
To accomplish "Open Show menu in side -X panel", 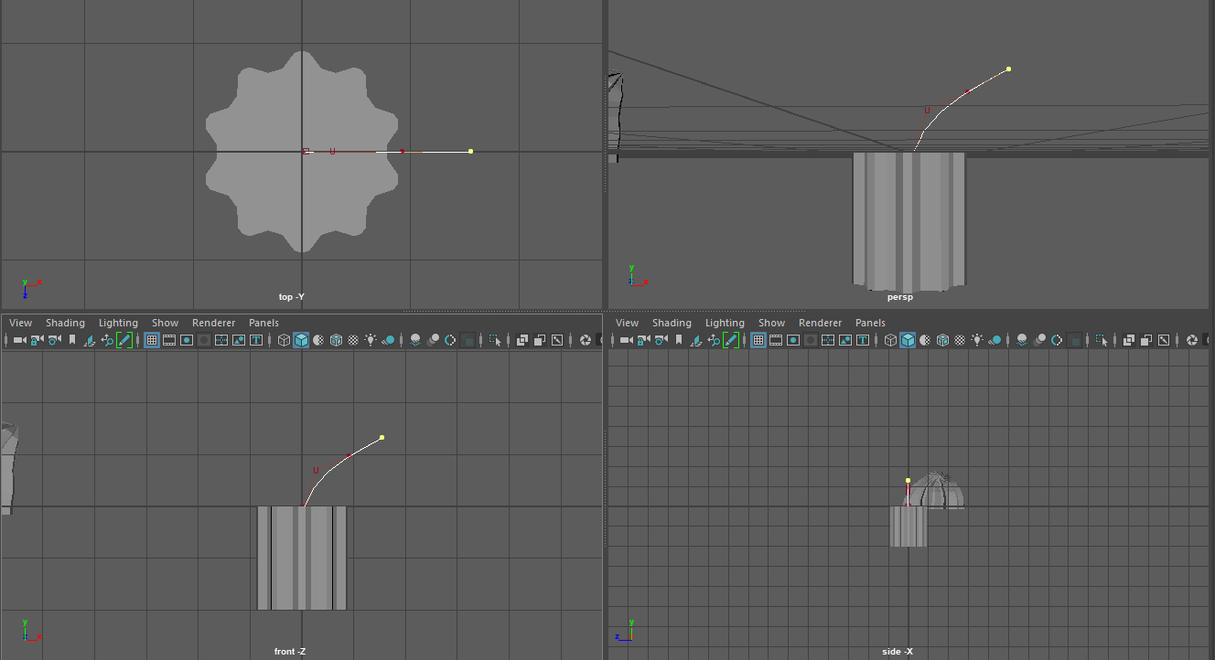I will [x=772, y=323].
